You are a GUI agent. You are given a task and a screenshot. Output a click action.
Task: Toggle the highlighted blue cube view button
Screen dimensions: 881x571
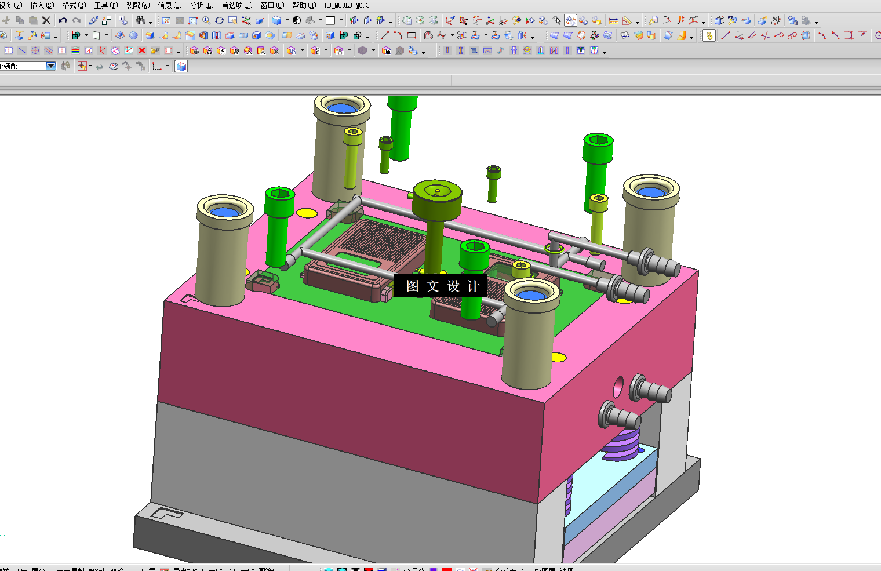click(181, 67)
